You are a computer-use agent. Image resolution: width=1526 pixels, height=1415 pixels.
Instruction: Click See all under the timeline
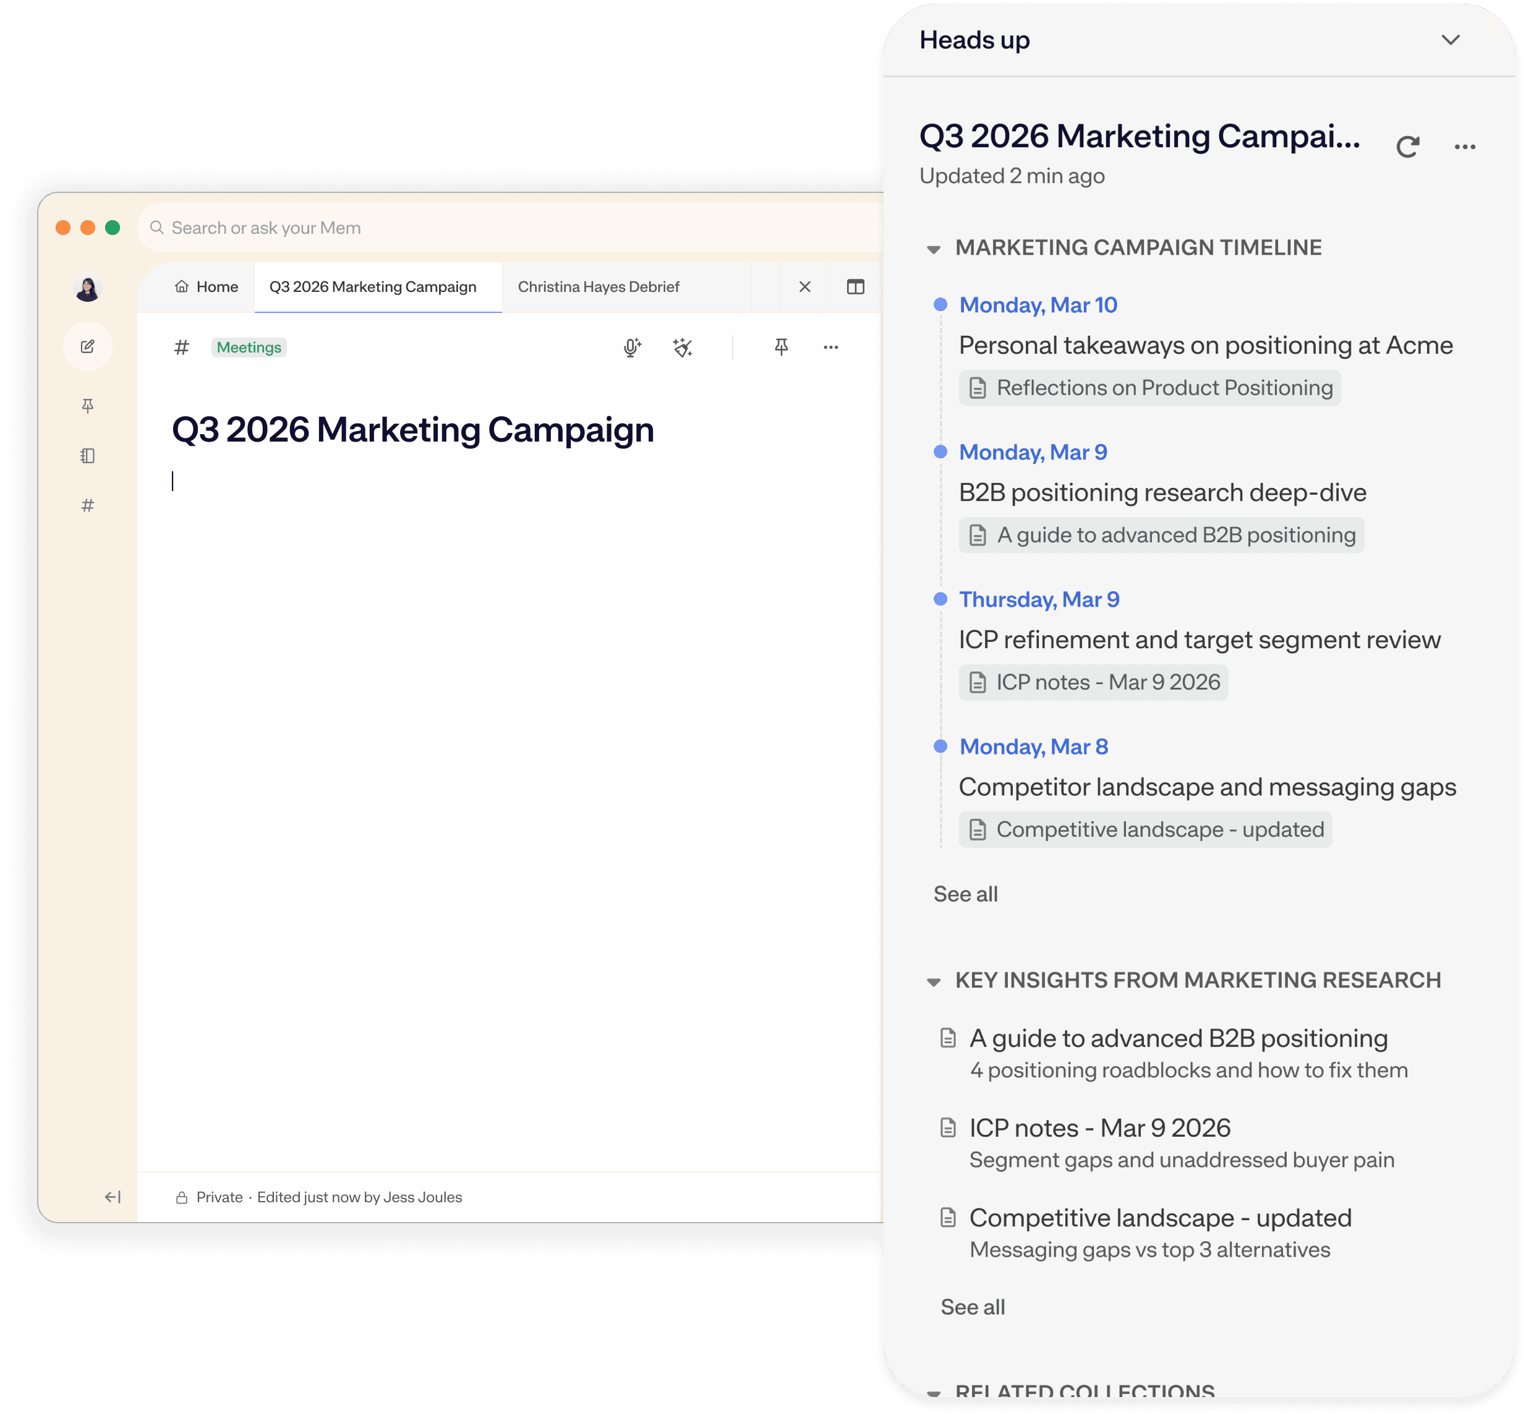click(x=965, y=894)
